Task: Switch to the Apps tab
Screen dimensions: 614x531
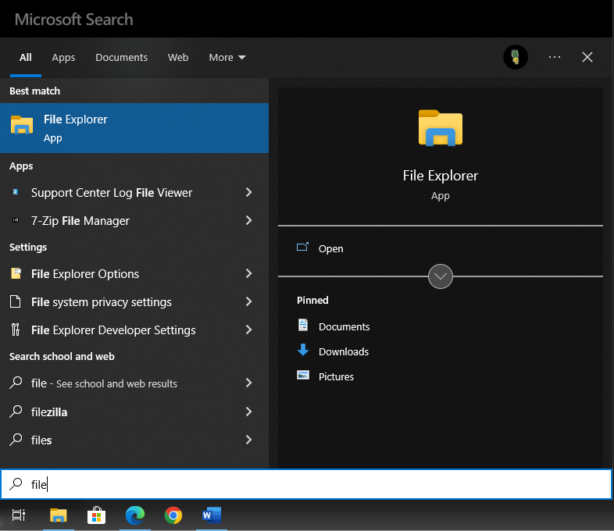Action: click(63, 58)
